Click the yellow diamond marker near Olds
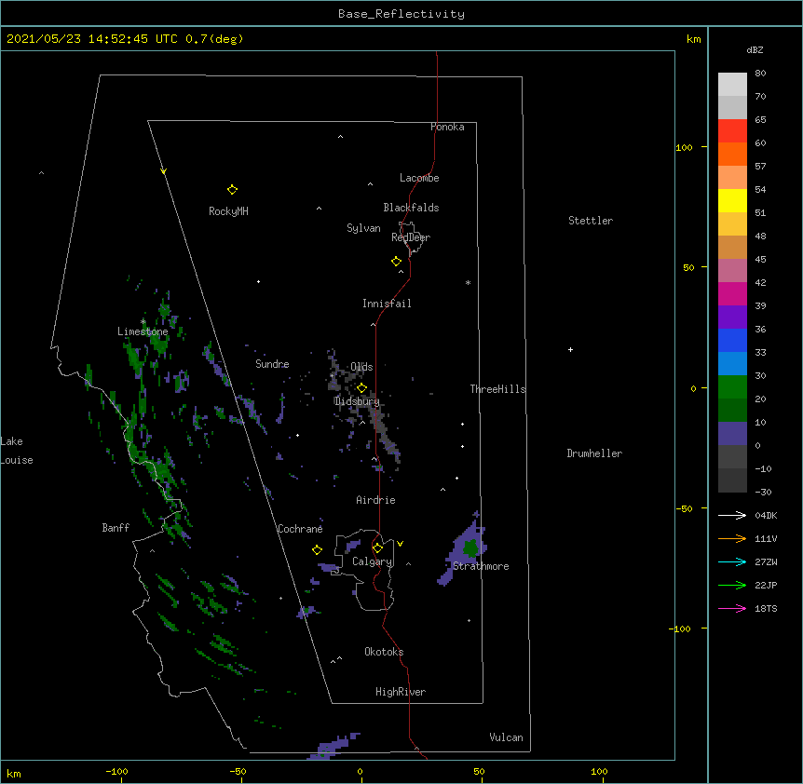The width and height of the screenshot is (803, 784). 361,388
